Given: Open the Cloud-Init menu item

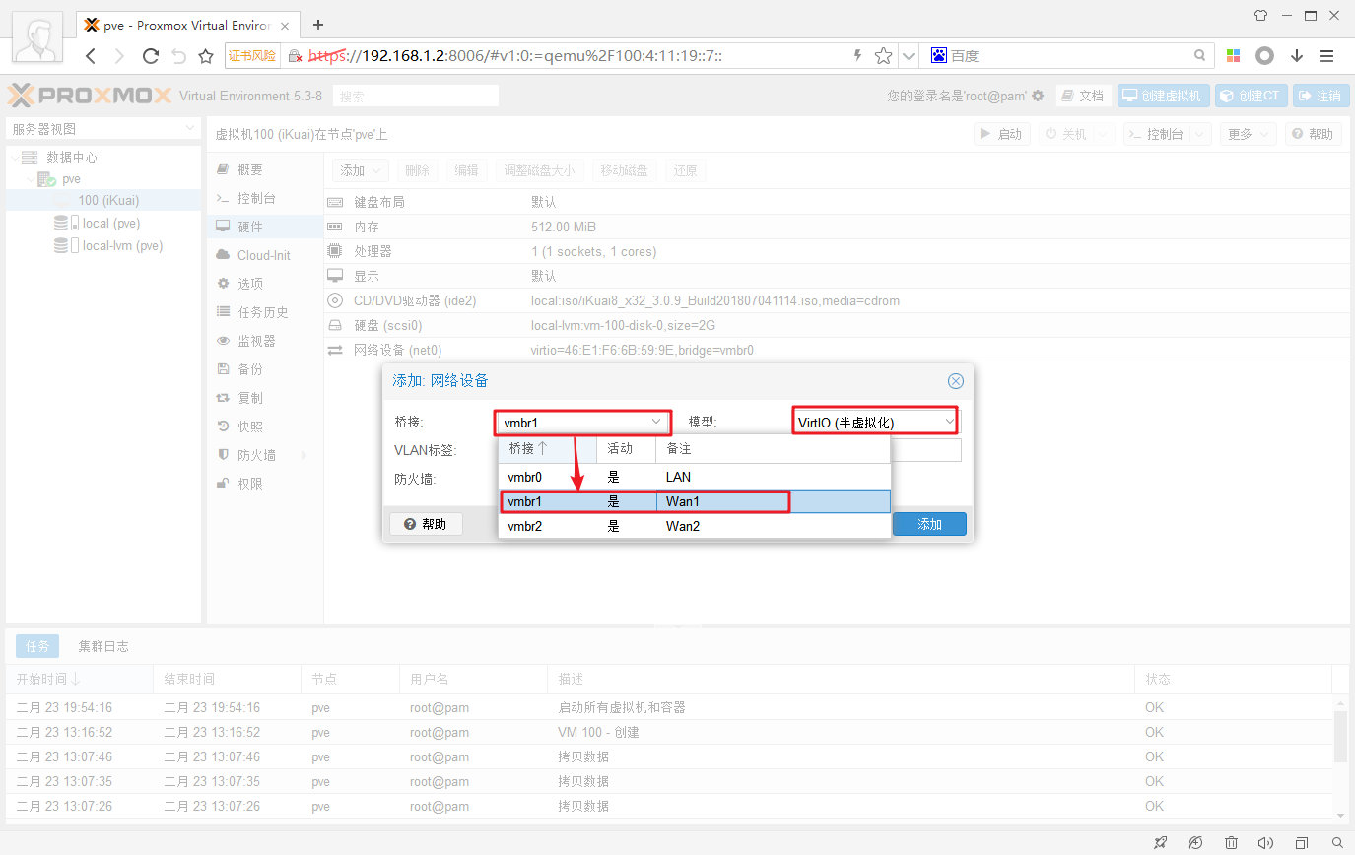Looking at the screenshot, I should (x=265, y=255).
